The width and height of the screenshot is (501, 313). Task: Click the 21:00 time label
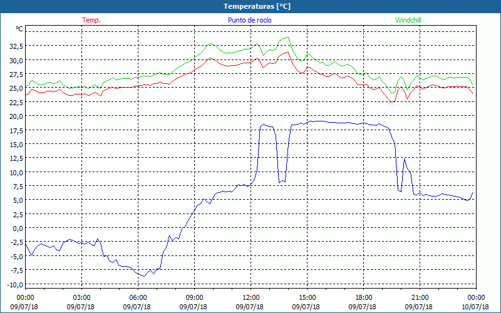[x=420, y=298]
